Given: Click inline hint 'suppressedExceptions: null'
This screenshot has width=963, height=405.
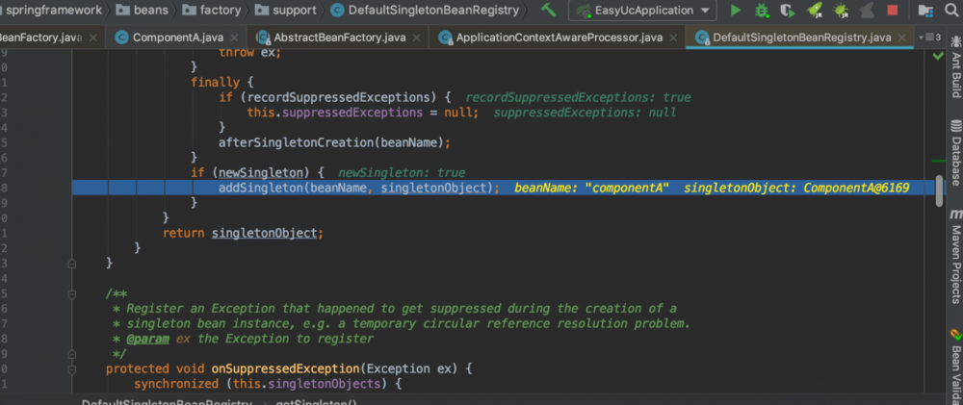Looking at the screenshot, I should 585,113.
